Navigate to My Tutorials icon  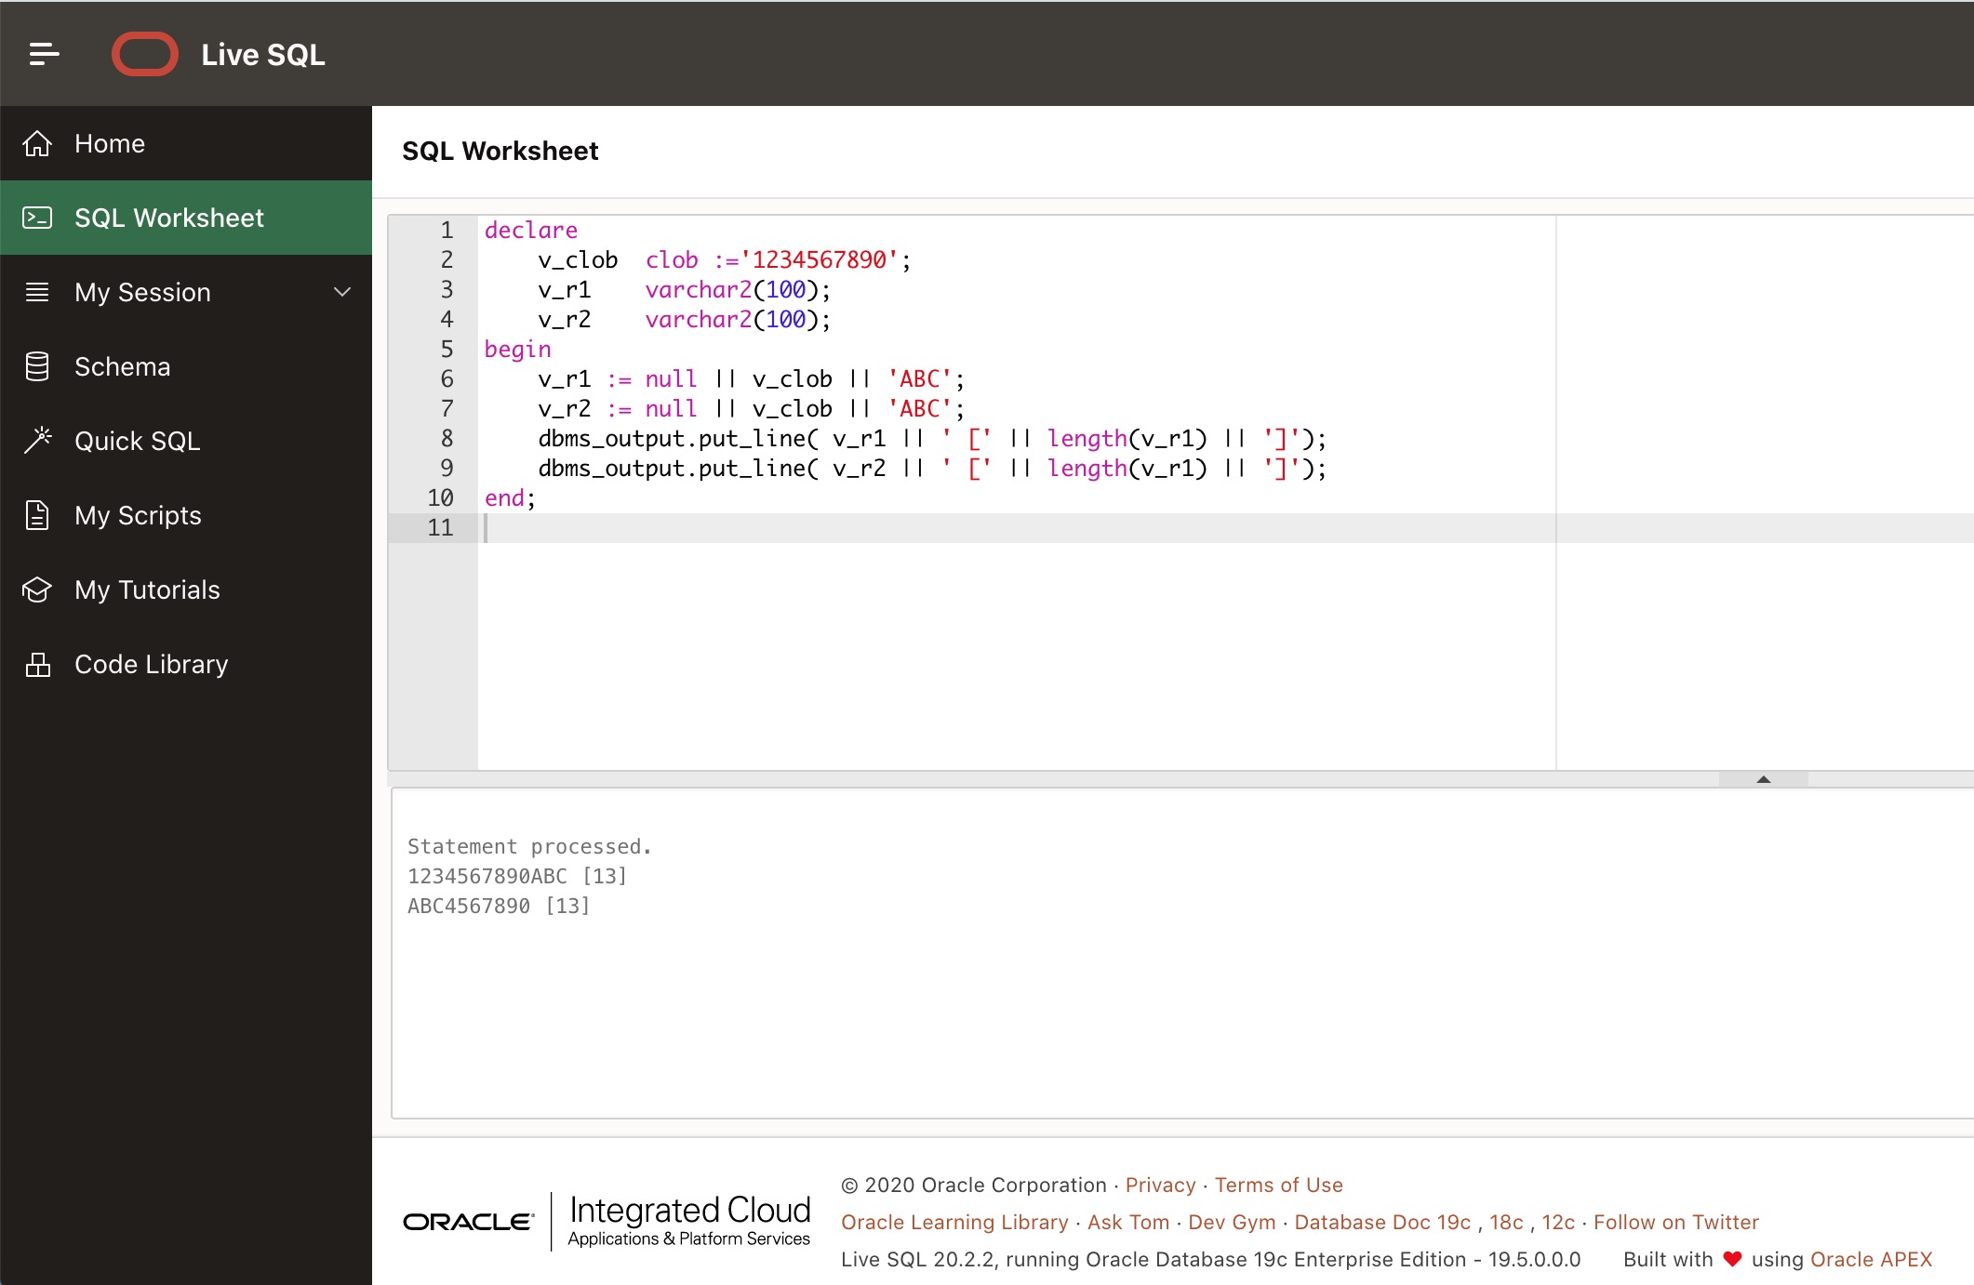coord(39,590)
